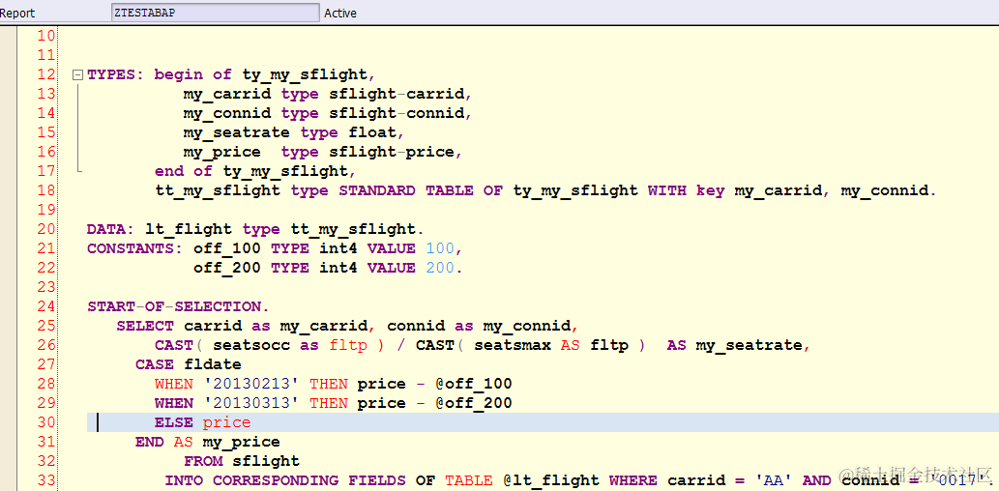Click the word float on line 15
Image resolution: width=999 pixels, height=491 pixels.
click(x=372, y=132)
